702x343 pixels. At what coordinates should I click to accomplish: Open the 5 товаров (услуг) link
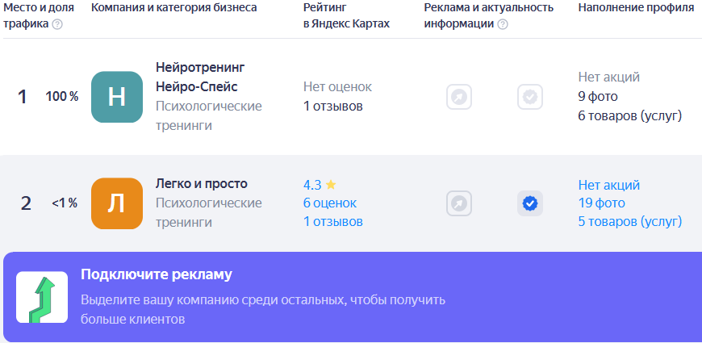[x=630, y=221]
